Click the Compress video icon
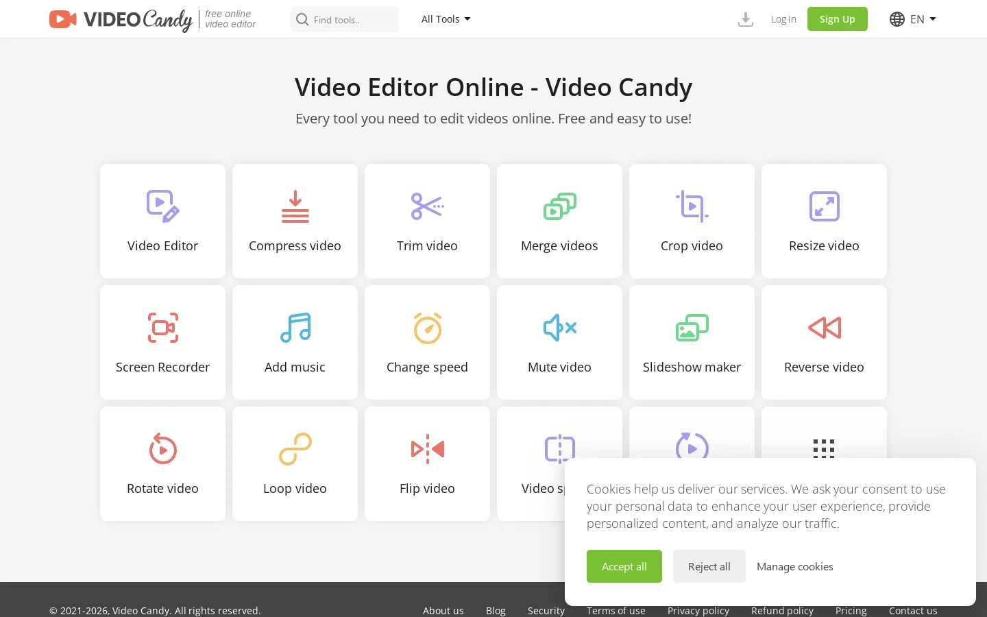This screenshot has width=987, height=617. click(295, 206)
